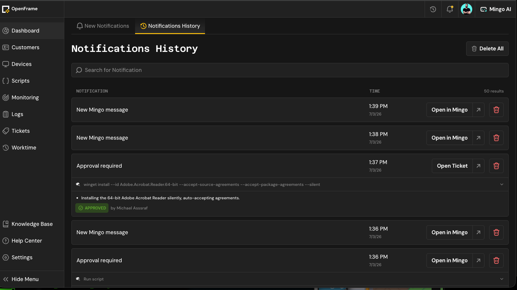
Task: Open Settings in sidebar
Action: pyautogui.click(x=32, y=257)
